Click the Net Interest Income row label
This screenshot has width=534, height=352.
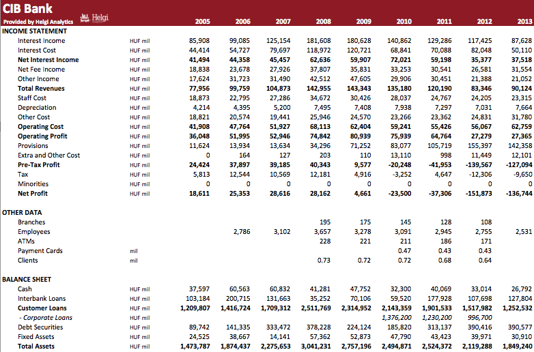pos(48,60)
